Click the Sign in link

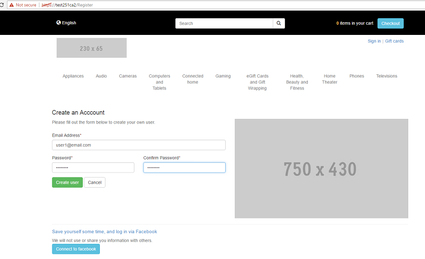click(374, 41)
